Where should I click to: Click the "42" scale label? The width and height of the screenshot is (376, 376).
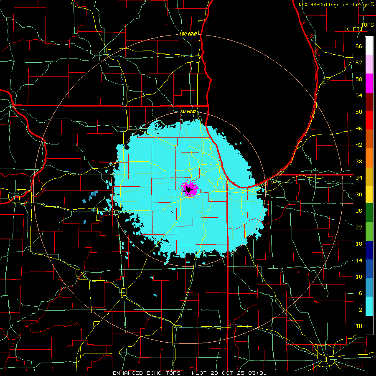(359, 145)
